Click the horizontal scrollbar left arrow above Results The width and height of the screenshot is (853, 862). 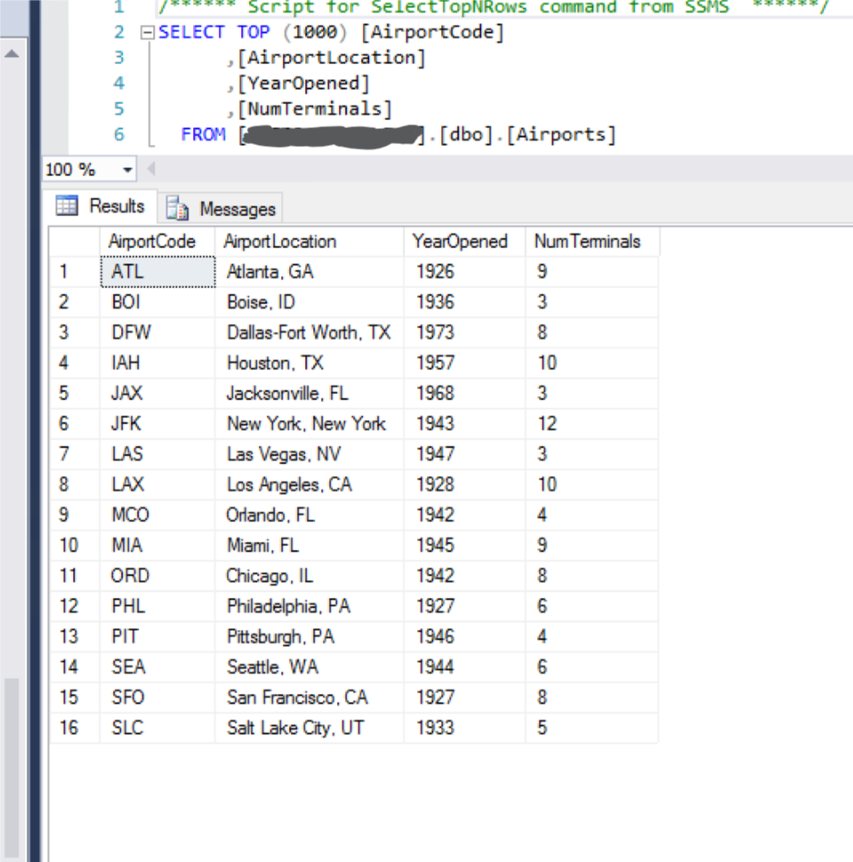(151, 168)
